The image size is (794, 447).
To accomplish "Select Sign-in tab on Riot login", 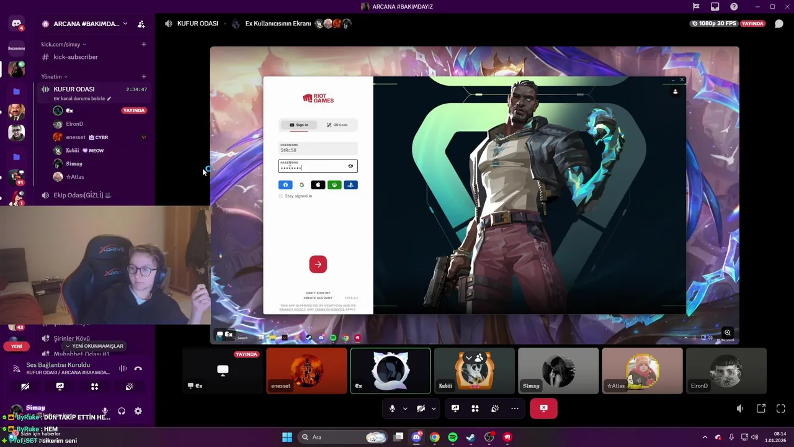I will coord(298,125).
